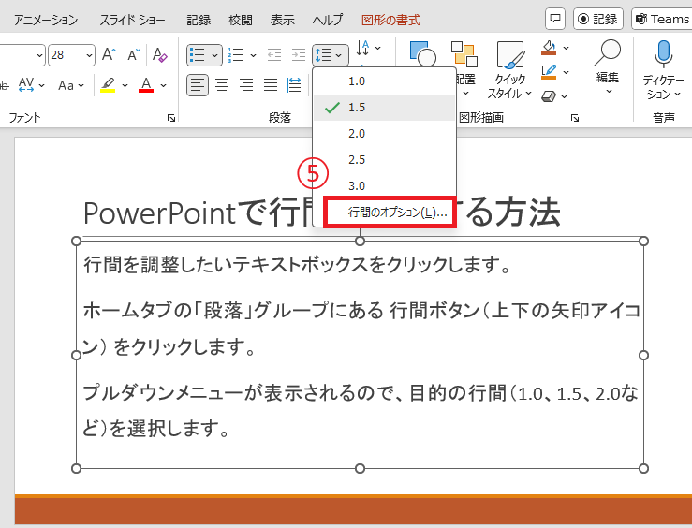Open the font size 28 dropdown
Screen dimensions: 692x528
pos(89,55)
